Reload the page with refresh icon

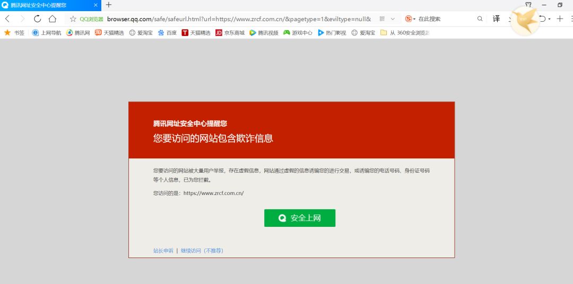[x=37, y=19]
